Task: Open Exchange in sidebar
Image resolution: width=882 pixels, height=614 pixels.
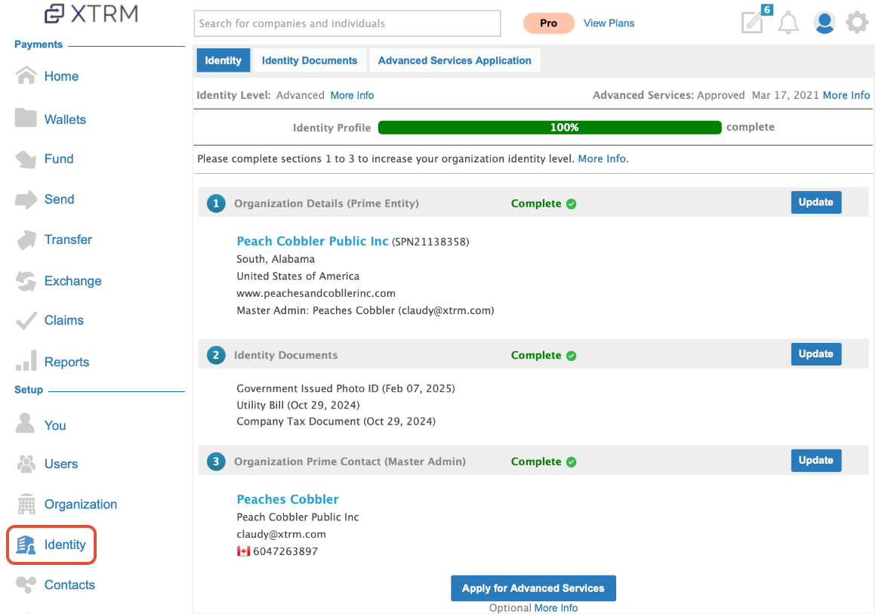Action: [x=73, y=281]
